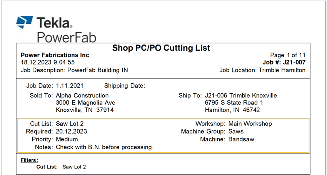Click the Tekla logo icon
The image size is (327, 175).
[25, 22]
